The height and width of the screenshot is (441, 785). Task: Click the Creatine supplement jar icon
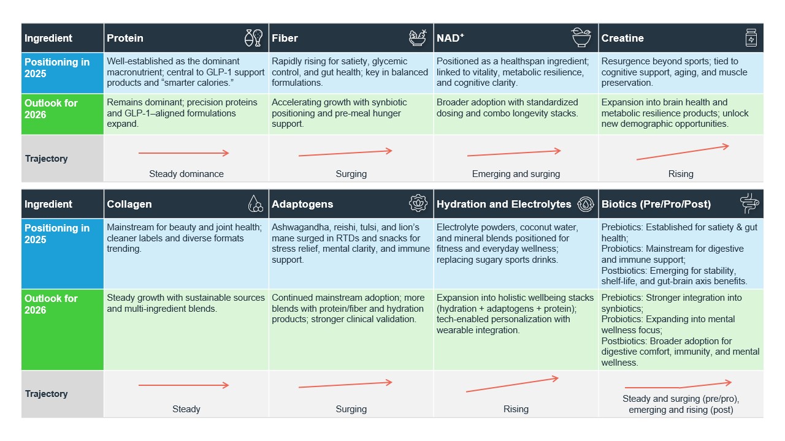click(750, 38)
